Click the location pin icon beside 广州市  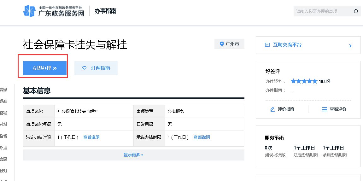(x=222, y=44)
